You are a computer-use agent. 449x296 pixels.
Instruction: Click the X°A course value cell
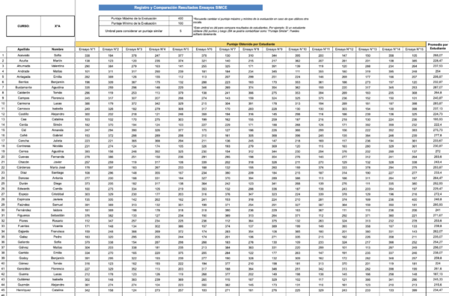click(58, 26)
